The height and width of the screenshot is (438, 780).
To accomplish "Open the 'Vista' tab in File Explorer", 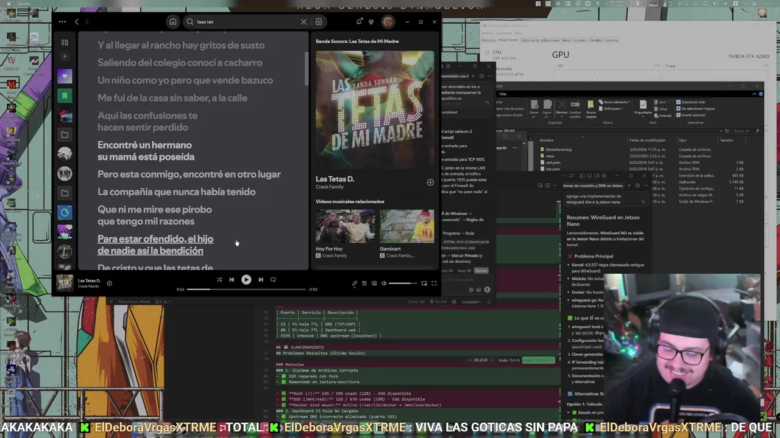I will coord(503,94).
